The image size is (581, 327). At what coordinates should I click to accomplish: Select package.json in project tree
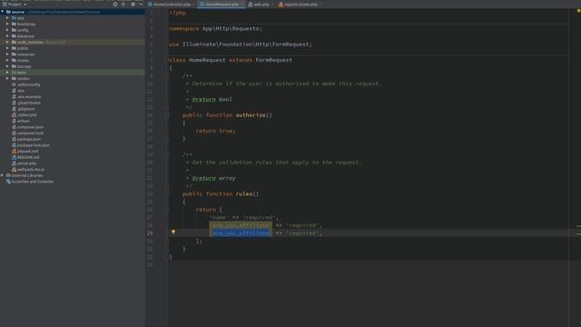[x=26, y=139]
